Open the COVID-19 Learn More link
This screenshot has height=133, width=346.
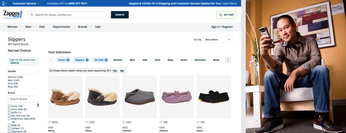(229, 4)
